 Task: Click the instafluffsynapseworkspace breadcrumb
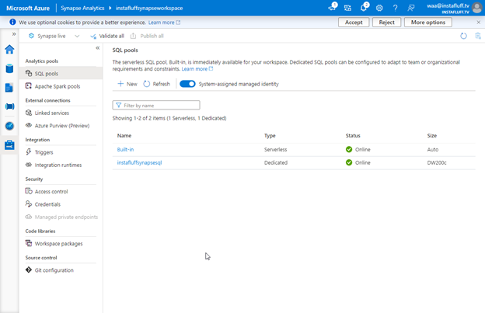tap(149, 8)
